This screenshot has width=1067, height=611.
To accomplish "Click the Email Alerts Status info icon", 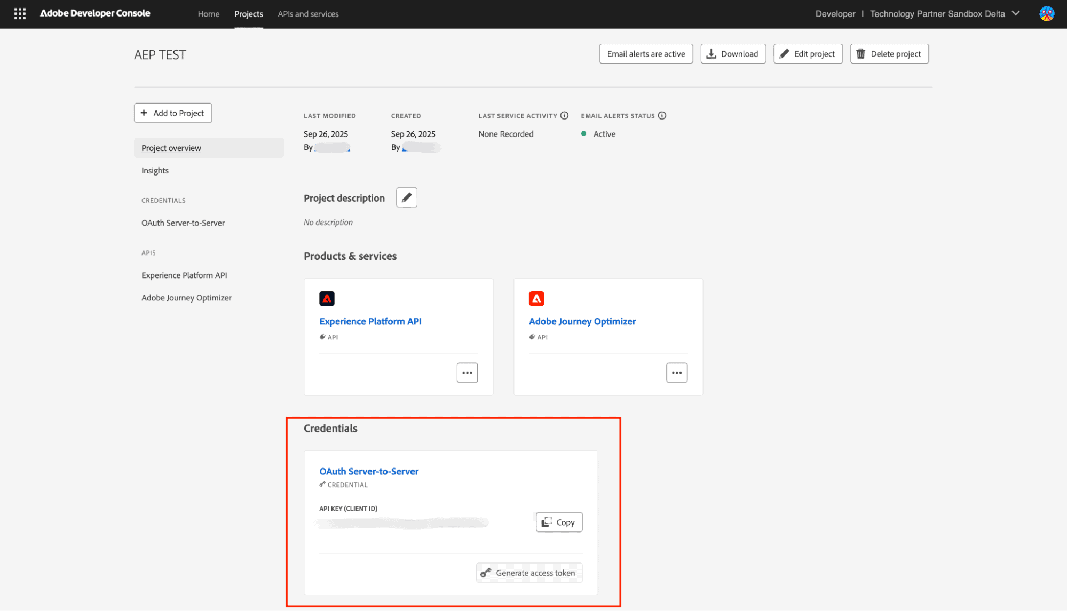I will tap(662, 116).
